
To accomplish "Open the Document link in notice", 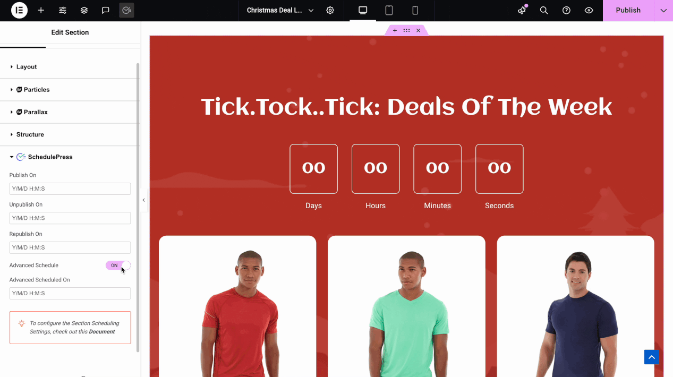I will (x=101, y=331).
